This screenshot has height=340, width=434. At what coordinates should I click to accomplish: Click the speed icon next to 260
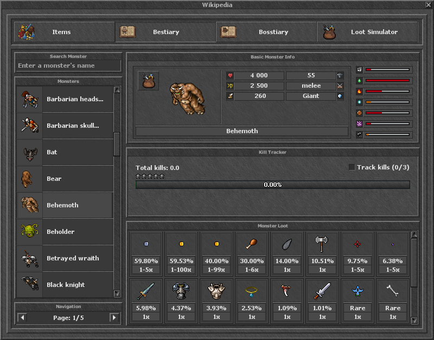click(x=230, y=96)
